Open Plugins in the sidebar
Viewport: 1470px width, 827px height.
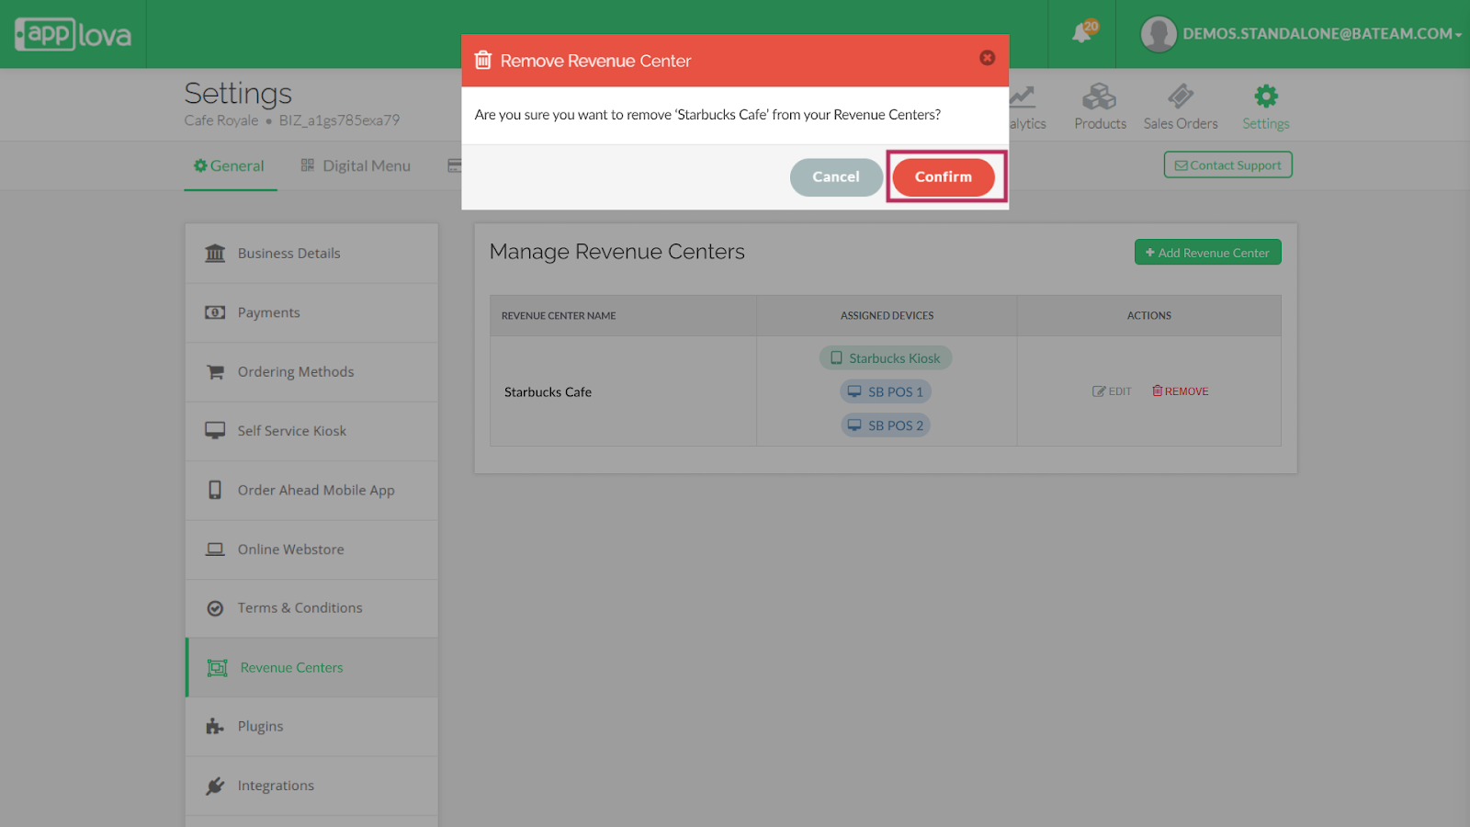coord(311,727)
